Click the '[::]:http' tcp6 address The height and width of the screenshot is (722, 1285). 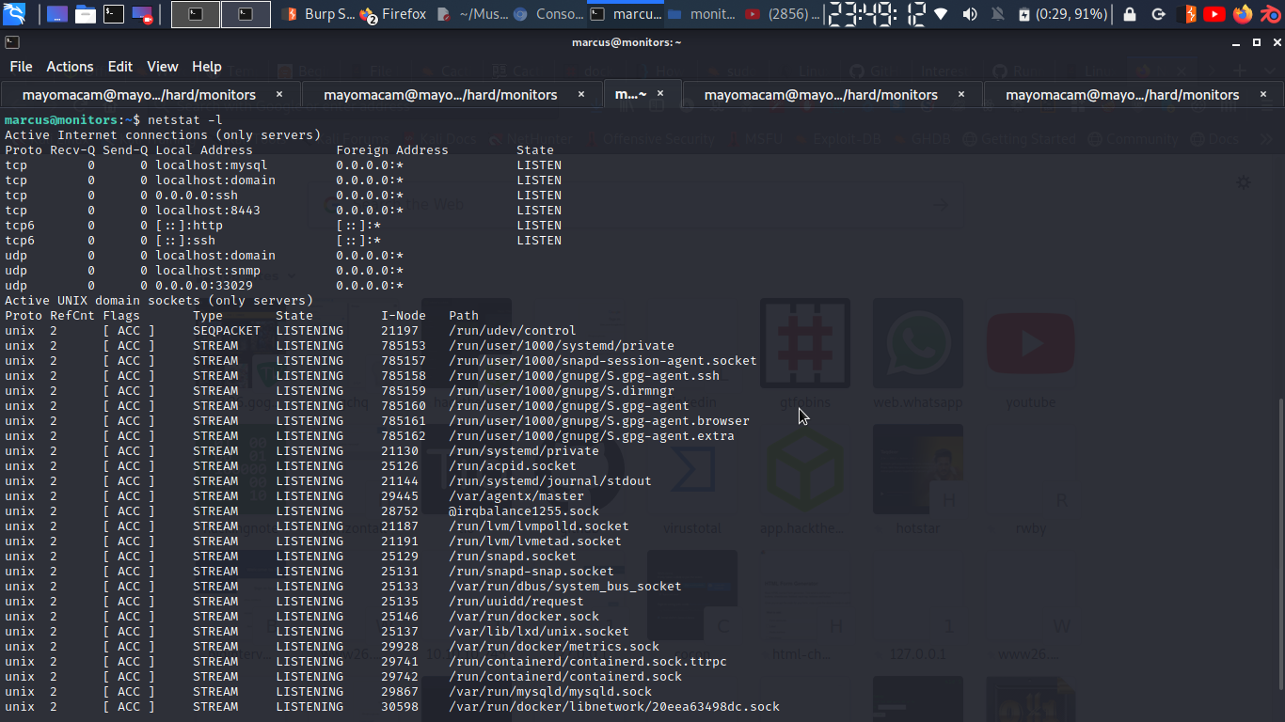coord(189,226)
